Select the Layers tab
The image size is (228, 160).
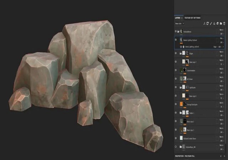pos(177,18)
